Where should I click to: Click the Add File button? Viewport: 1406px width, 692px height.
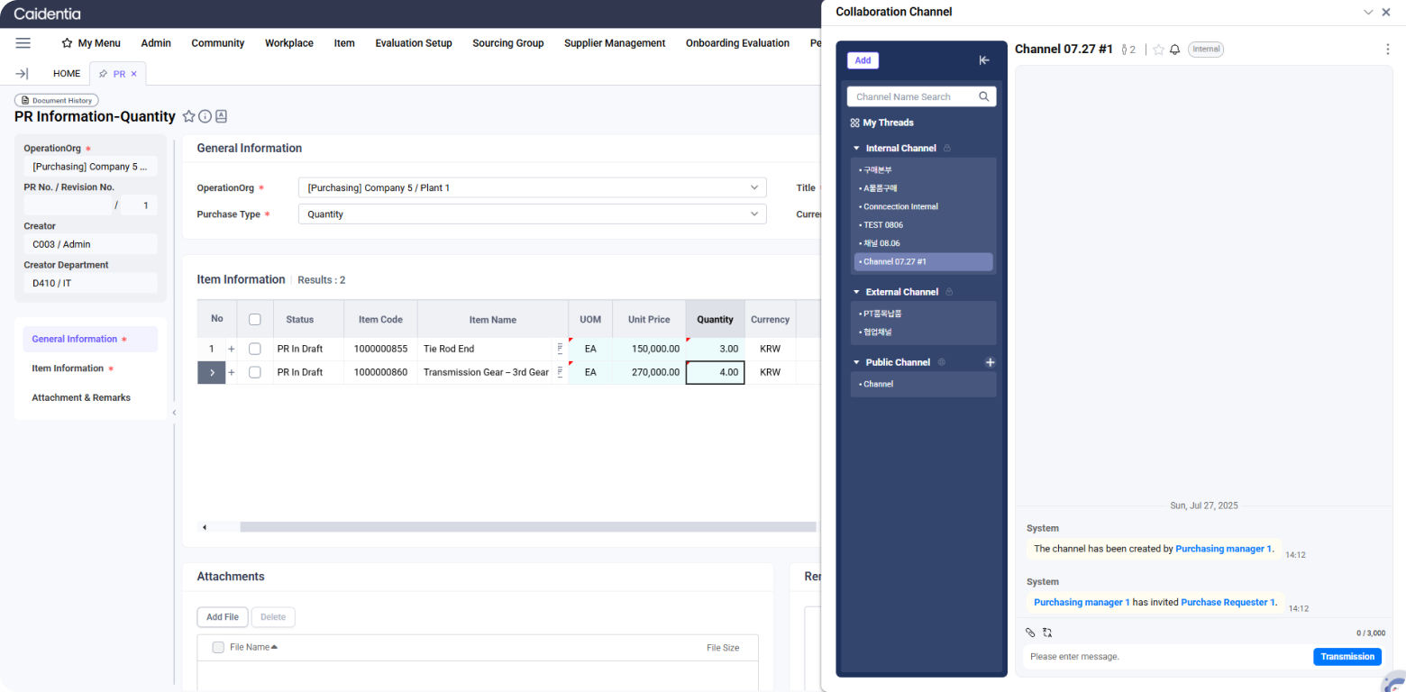[x=223, y=617]
